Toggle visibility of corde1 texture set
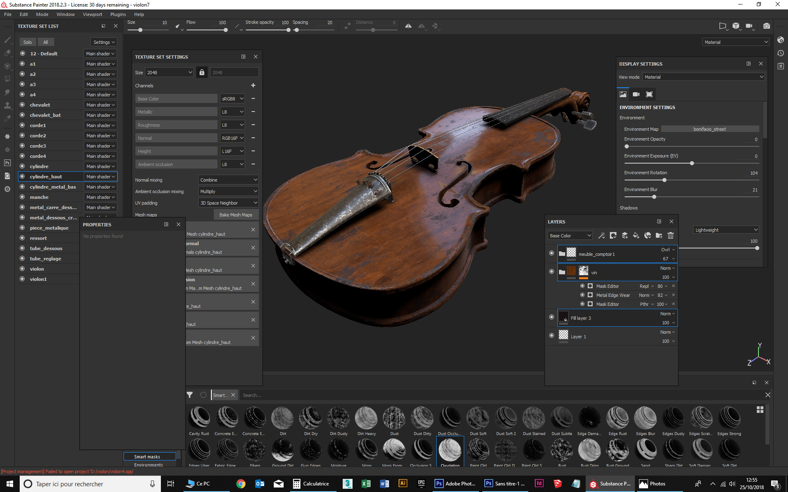The width and height of the screenshot is (788, 492). tap(22, 125)
